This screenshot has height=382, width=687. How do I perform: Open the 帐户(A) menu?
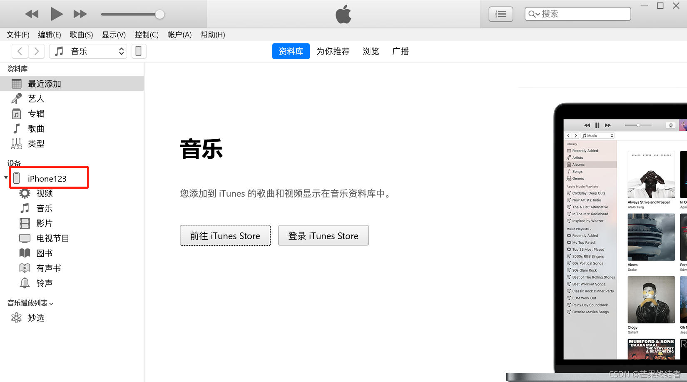179,35
